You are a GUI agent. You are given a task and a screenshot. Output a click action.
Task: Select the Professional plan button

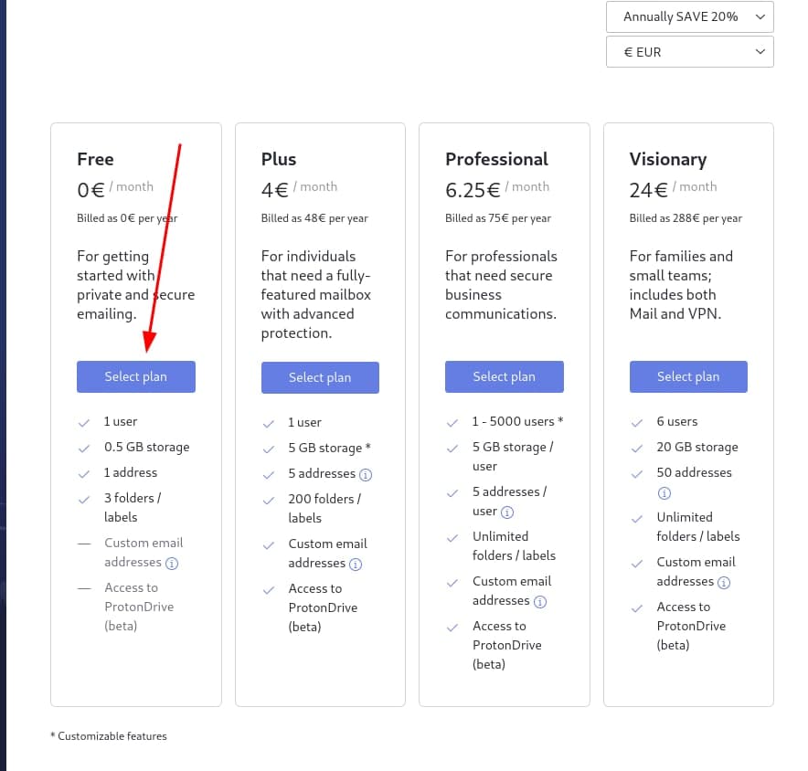click(504, 376)
